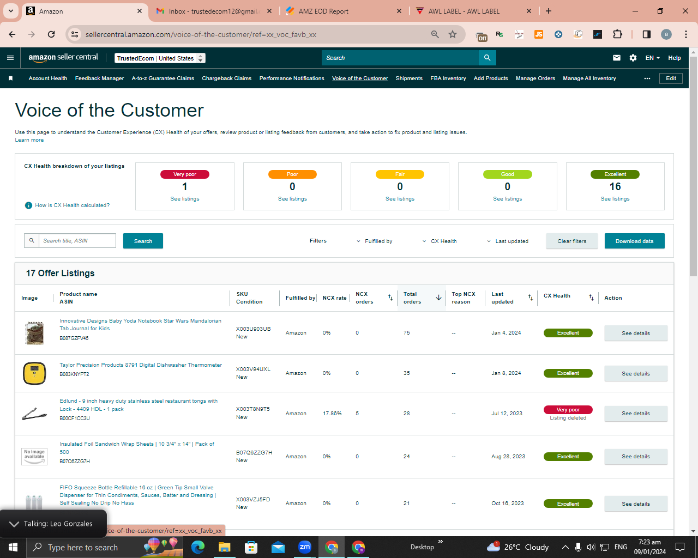Image resolution: width=698 pixels, height=558 pixels.
Task: Expand the CX Health filter
Action: pos(440,241)
